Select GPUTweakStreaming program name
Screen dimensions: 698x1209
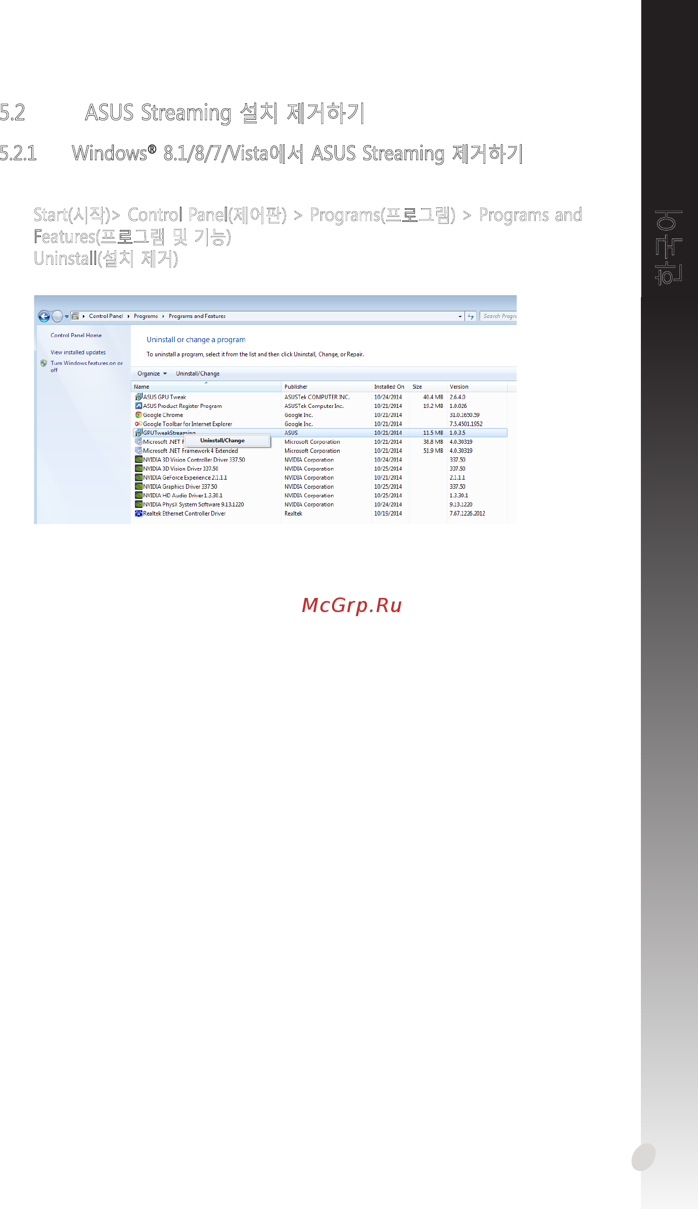pos(169,433)
